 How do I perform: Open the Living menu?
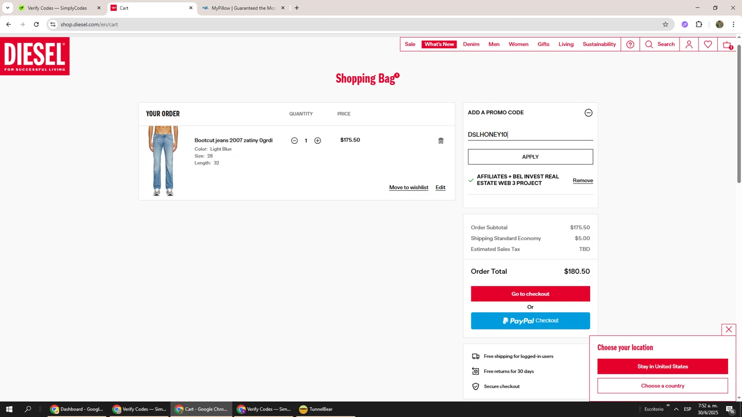(x=566, y=44)
